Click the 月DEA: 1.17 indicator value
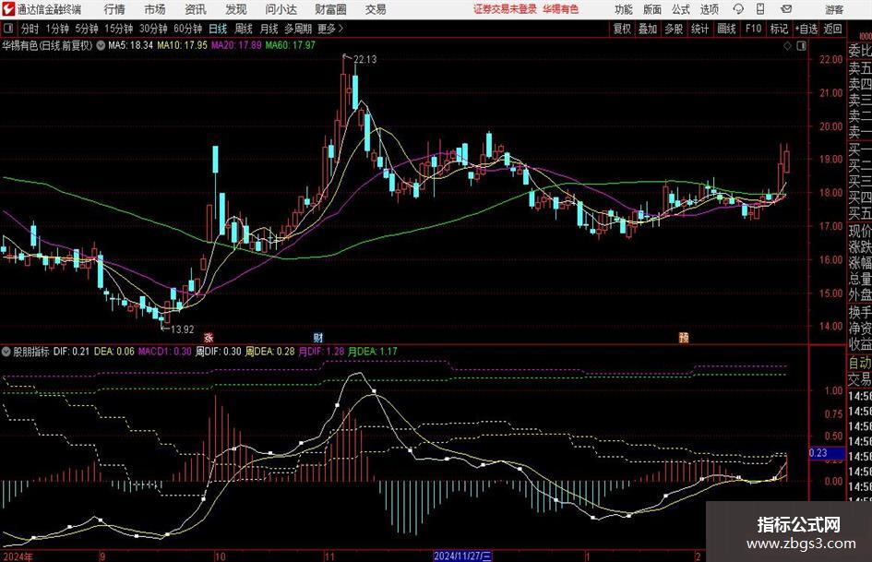 [x=373, y=352]
